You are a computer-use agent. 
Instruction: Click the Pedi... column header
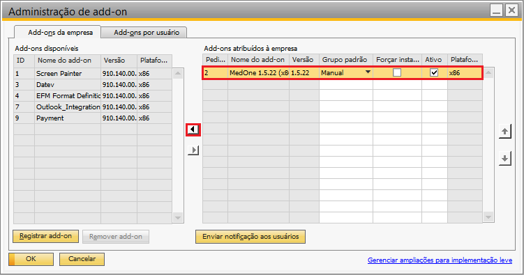pyautogui.click(x=215, y=60)
